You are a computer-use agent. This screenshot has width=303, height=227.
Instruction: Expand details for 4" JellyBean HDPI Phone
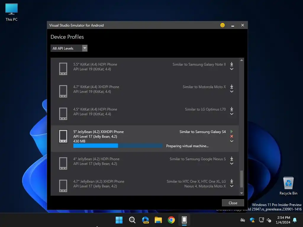(x=231, y=164)
